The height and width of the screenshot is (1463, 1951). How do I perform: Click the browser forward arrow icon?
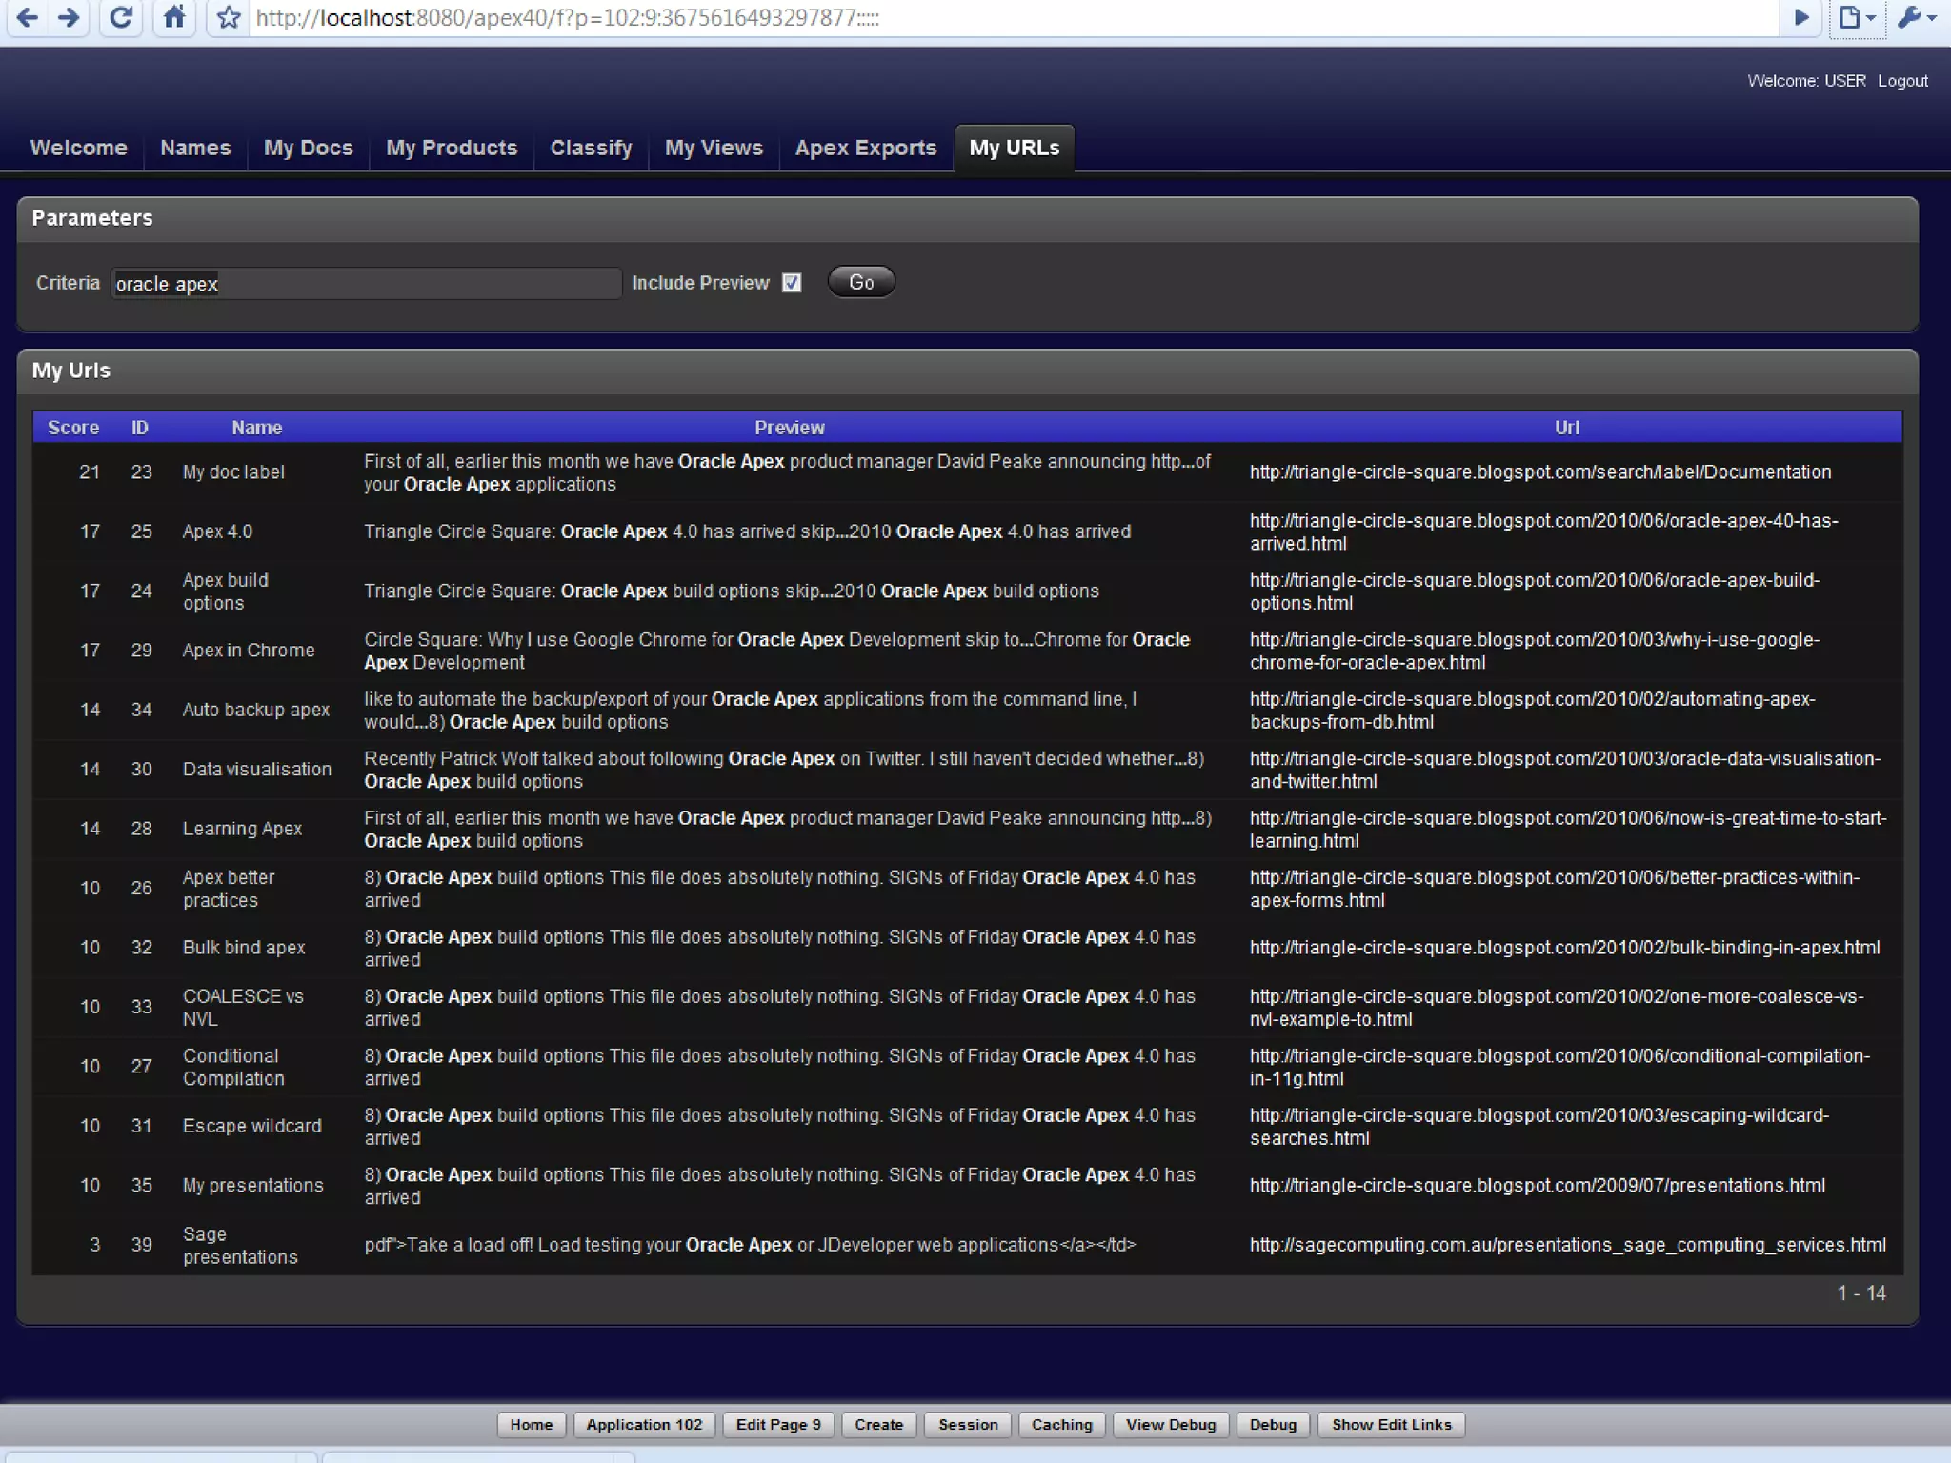[x=70, y=17]
